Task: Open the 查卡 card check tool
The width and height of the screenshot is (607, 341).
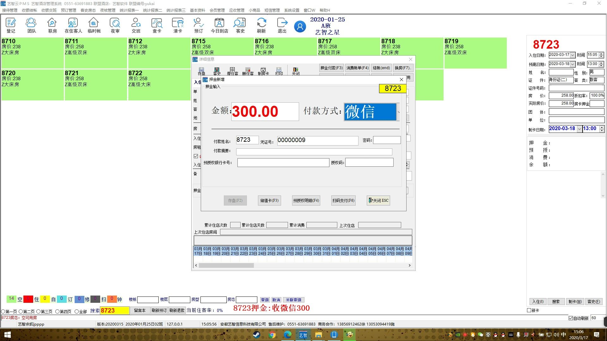Action: [x=157, y=25]
